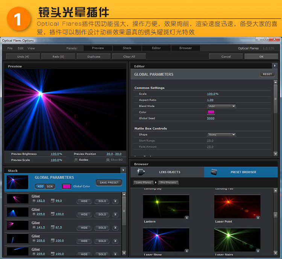Open the Edit menu
Viewport: 282px width, 259px height.
point(21,48)
